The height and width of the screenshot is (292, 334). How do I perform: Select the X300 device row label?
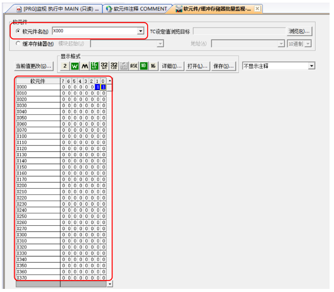click(x=38, y=235)
